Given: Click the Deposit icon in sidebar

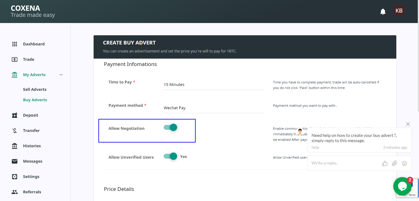Looking at the screenshot, I should 14,115.
